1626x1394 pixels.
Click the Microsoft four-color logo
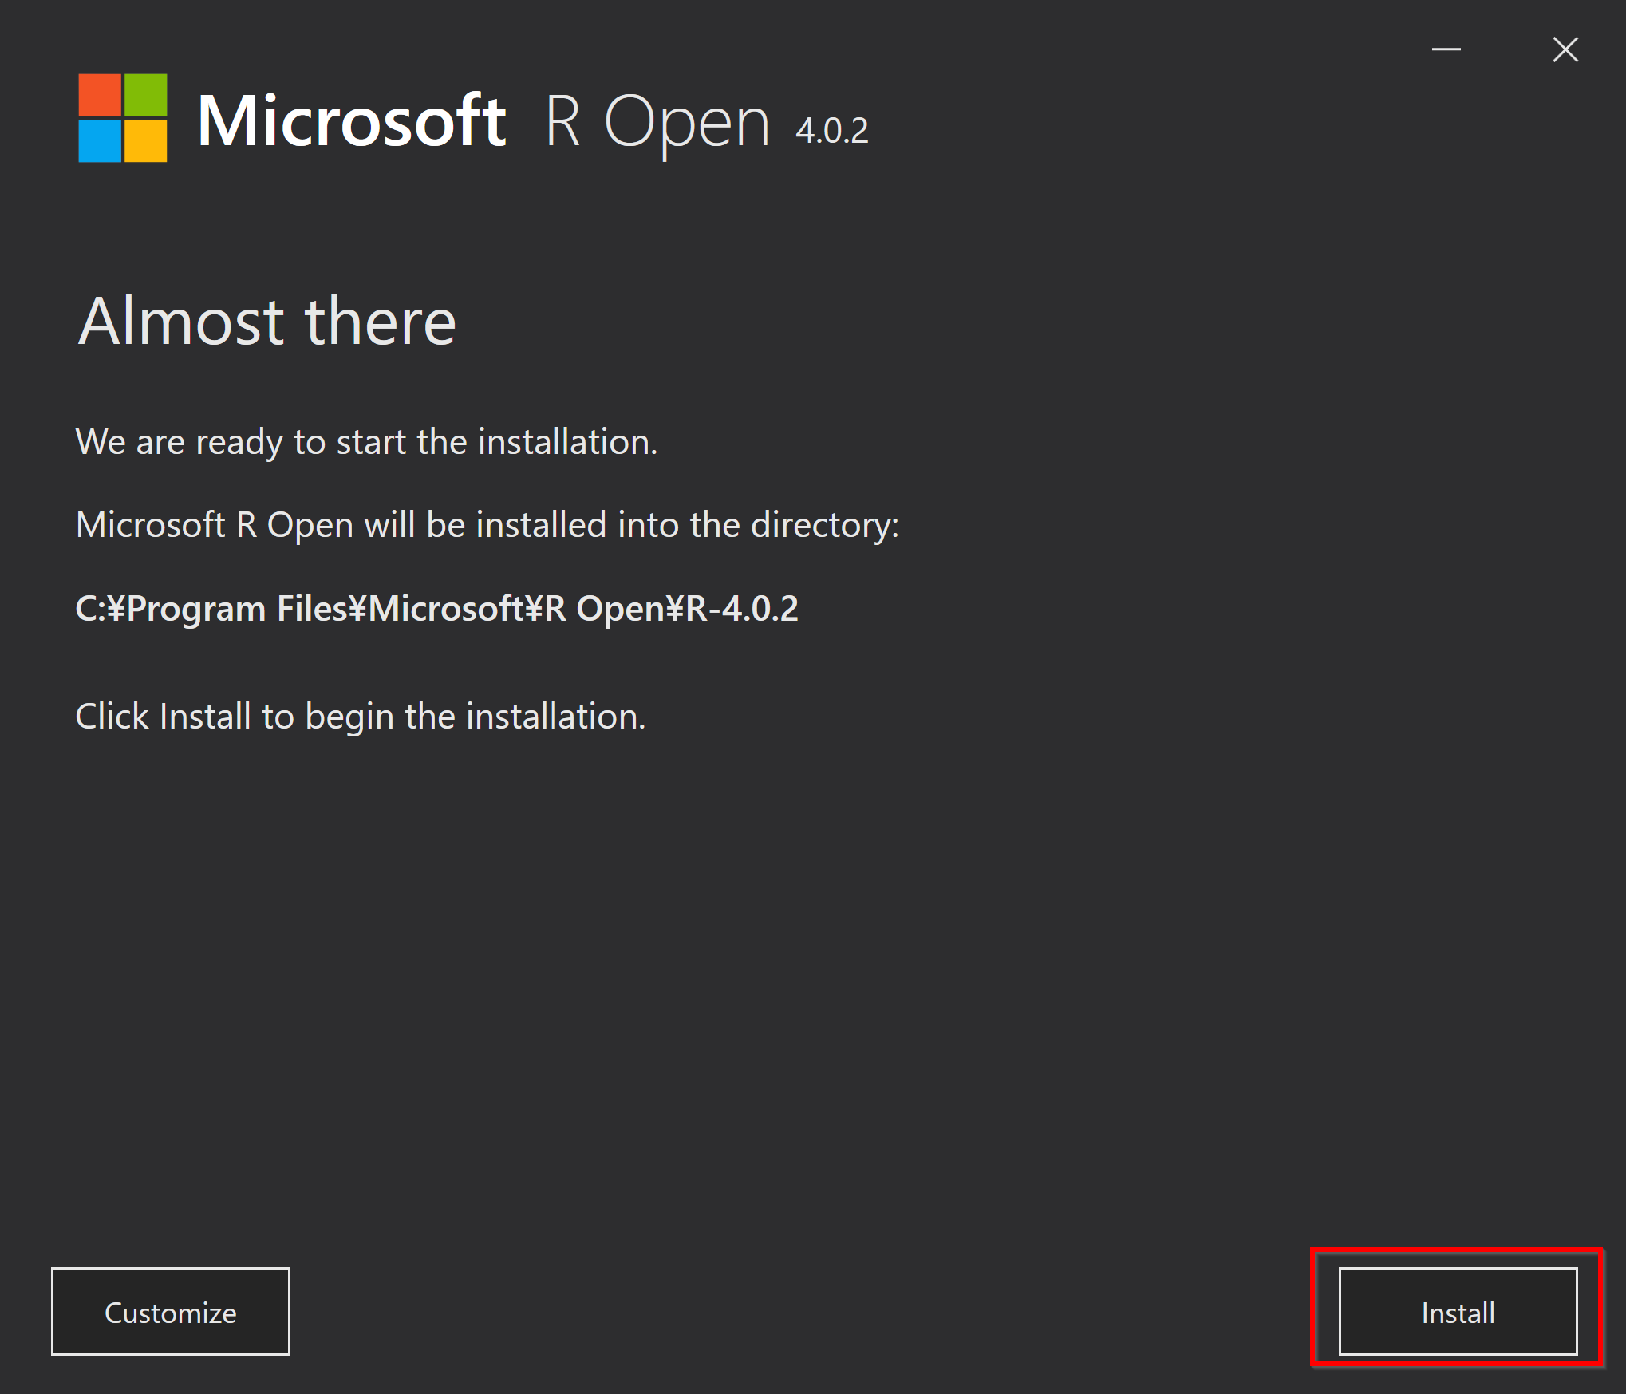pyautogui.click(x=123, y=118)
